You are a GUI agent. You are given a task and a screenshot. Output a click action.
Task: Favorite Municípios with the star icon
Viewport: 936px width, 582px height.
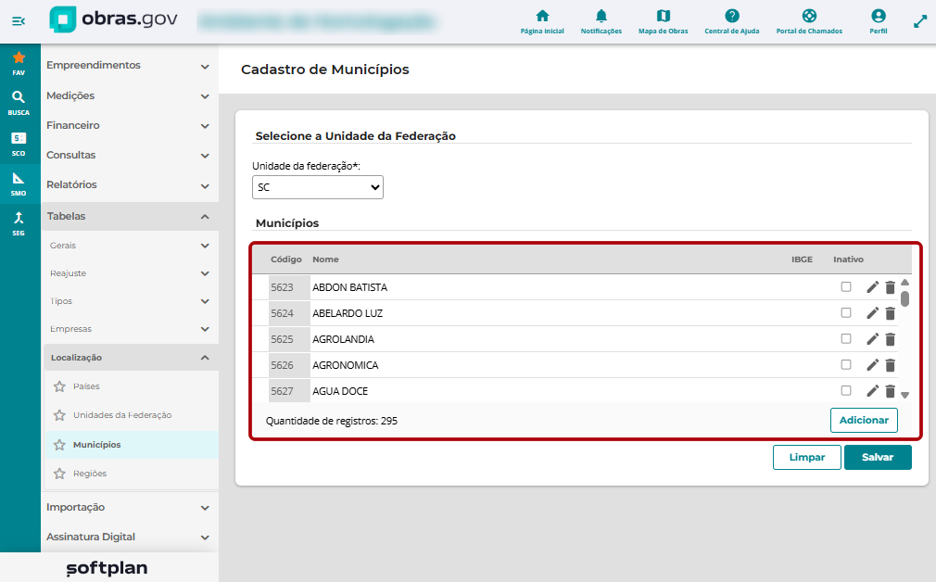[x=59, y=445]
